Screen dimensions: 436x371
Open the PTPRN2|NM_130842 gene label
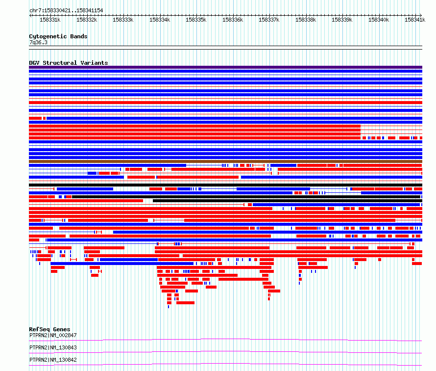[53, 360]
